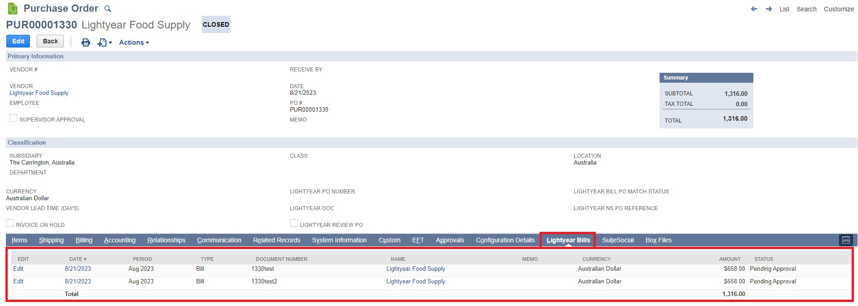This screenshot has width=858, height=306.
Task: Go to next record with right arrow
Action: coord(769,9)
